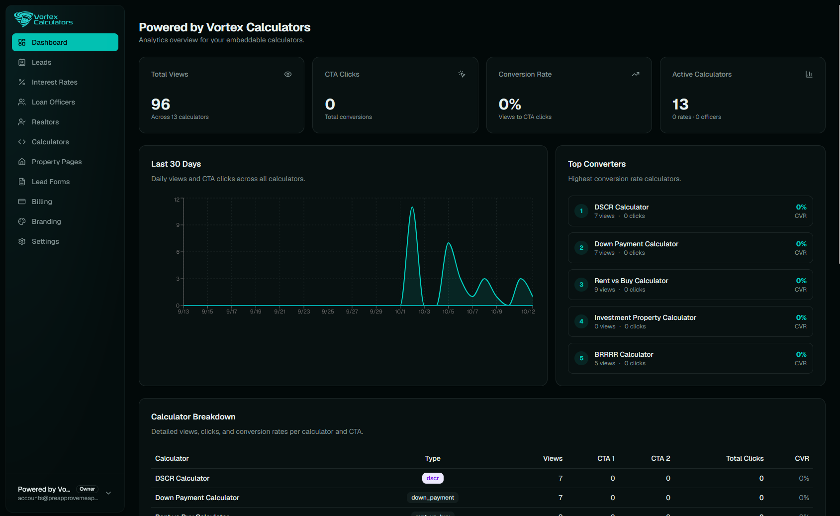Open Loan Officers section
The image size is (840, 516).
tap(65, 102)
